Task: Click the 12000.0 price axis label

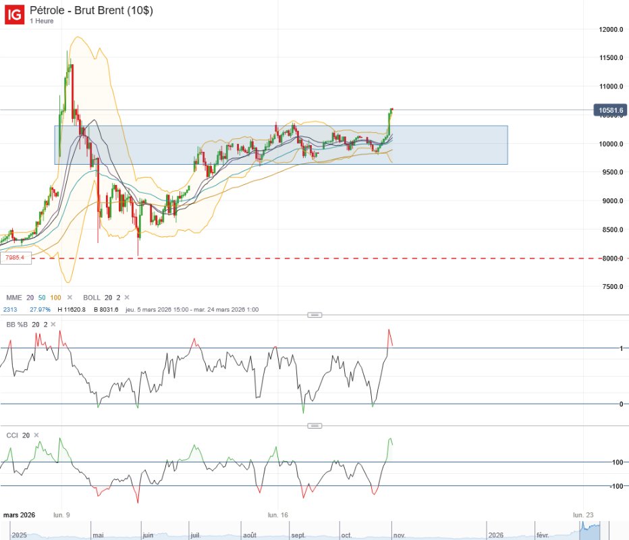Action: pos(611,29)
